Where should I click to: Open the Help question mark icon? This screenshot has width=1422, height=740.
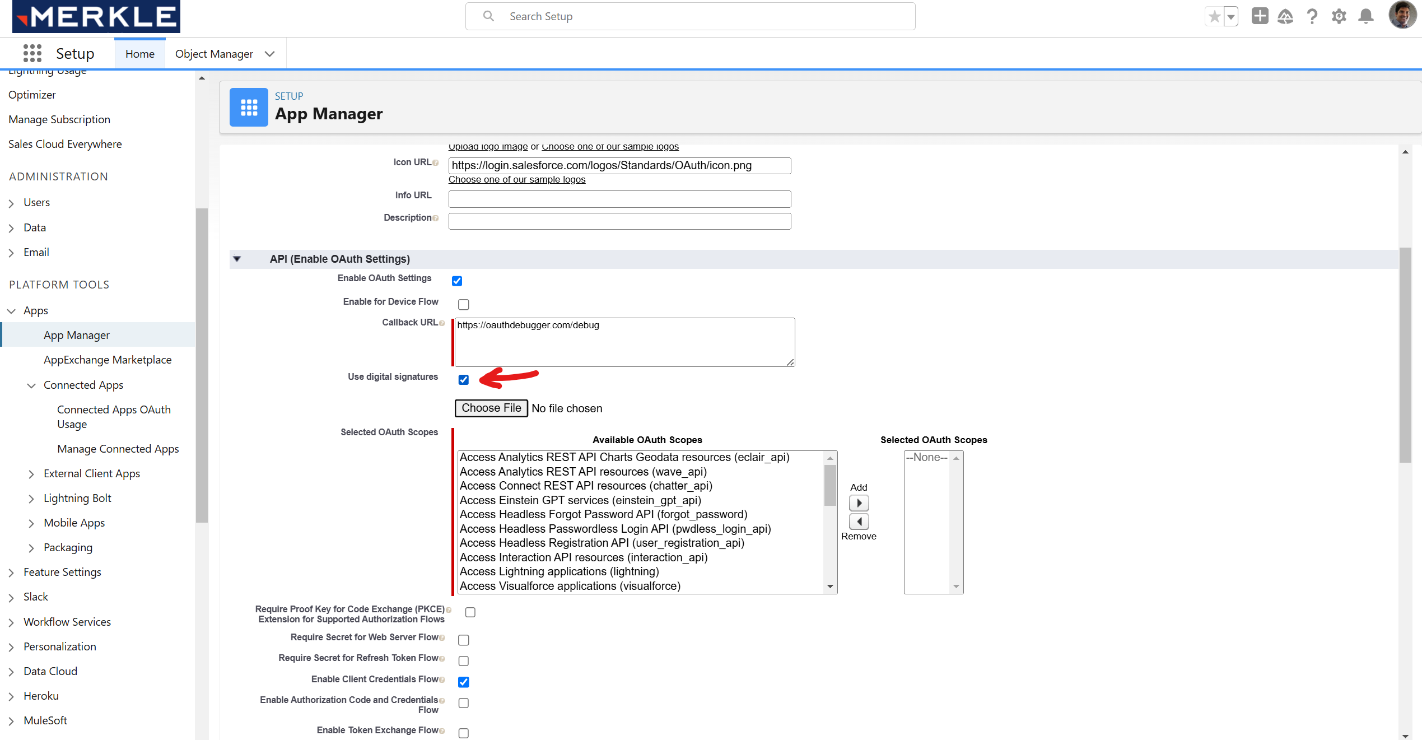point(1312,16)
